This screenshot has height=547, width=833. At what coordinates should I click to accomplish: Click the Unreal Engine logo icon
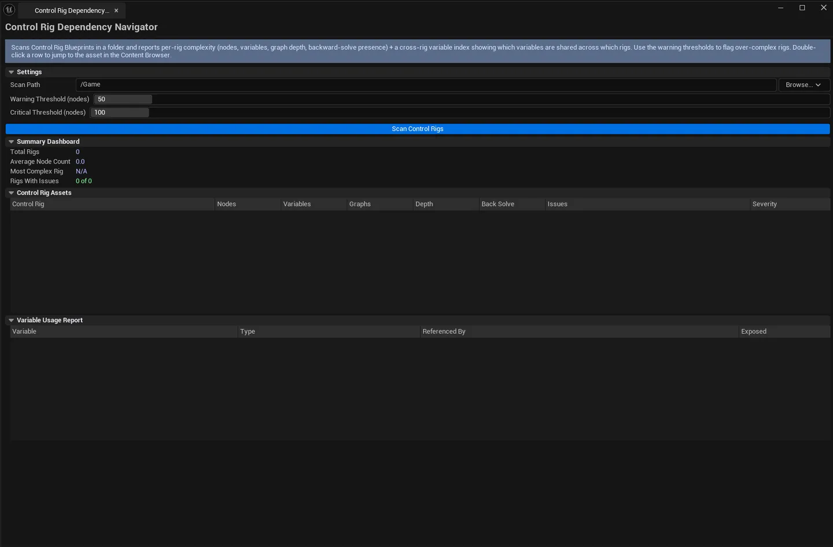tap(9, 9)
